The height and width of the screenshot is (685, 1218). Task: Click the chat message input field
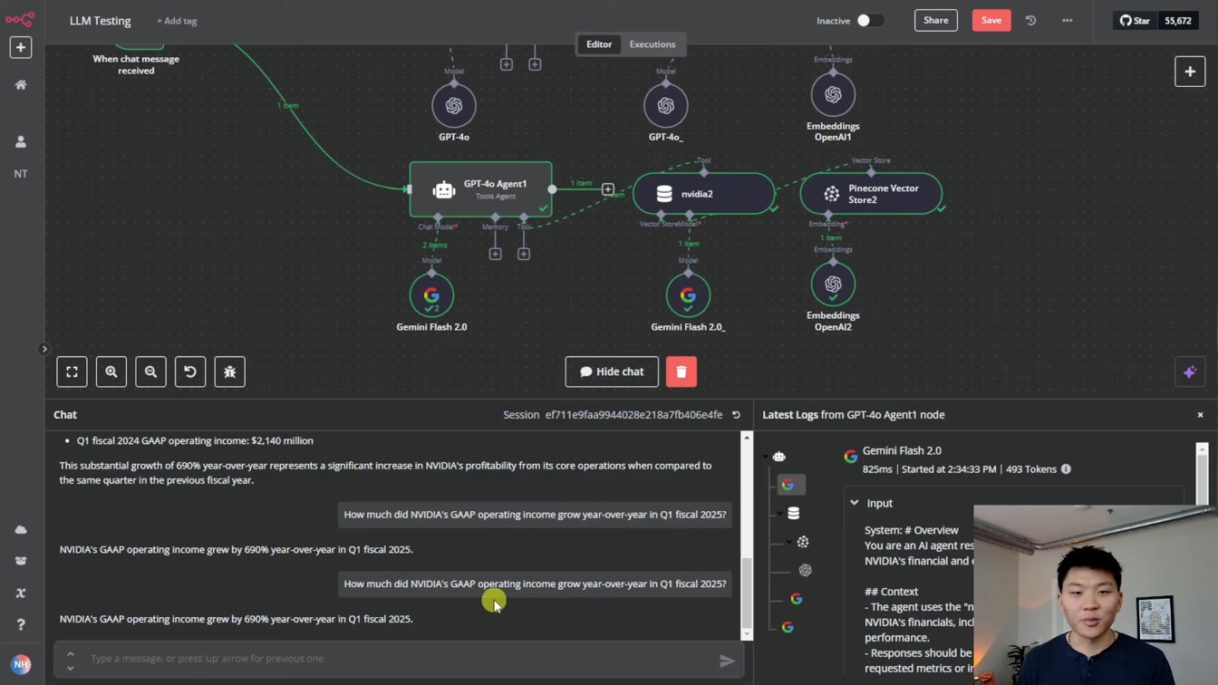point(399,659)
